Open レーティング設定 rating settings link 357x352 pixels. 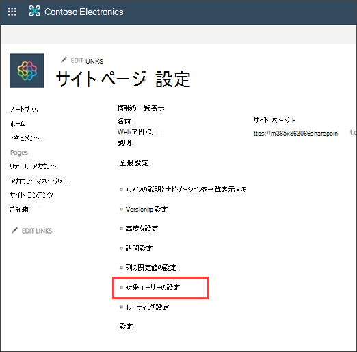(x=148, y=307)
